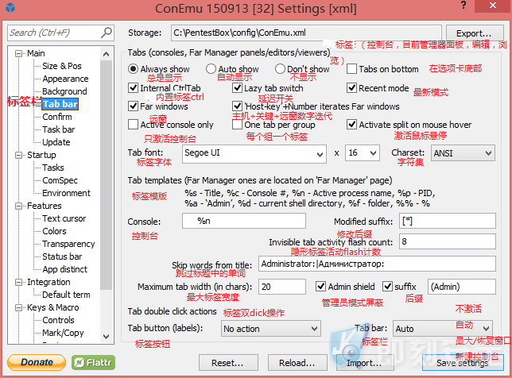Open the Tasks settings page
Viewport: 512px width, 378px height.
[x=53, y=168]
